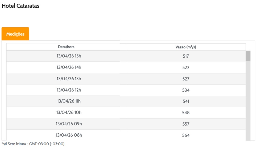Select the 13/04/26 08h date cell
Viewport: 257px width, 148px height.
tap(69, 135)
